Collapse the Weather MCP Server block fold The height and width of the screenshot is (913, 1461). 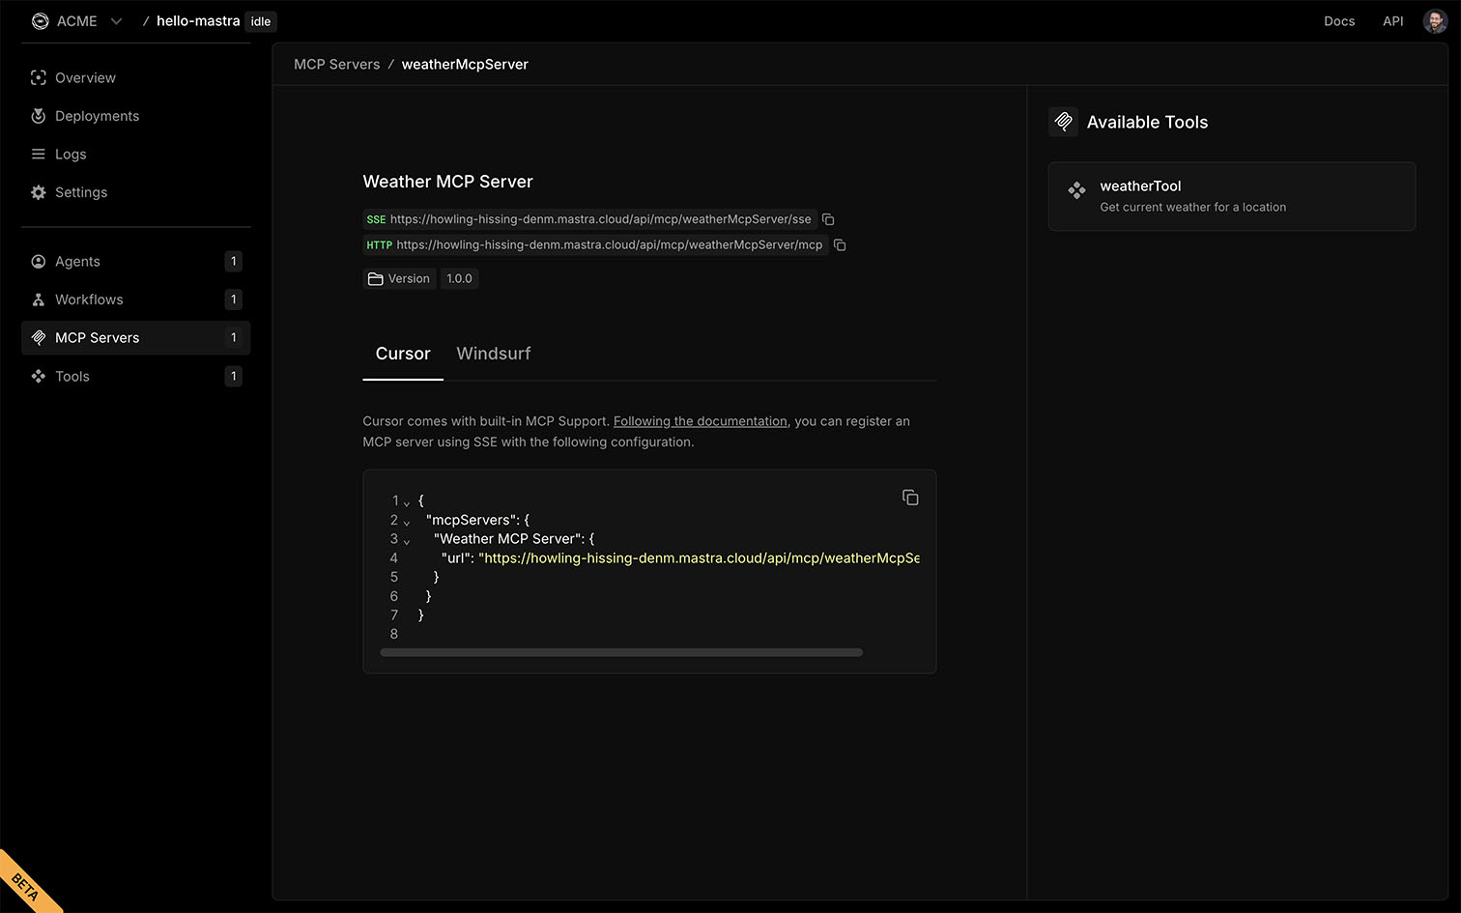pyautogui.click(x=407, y=541)
